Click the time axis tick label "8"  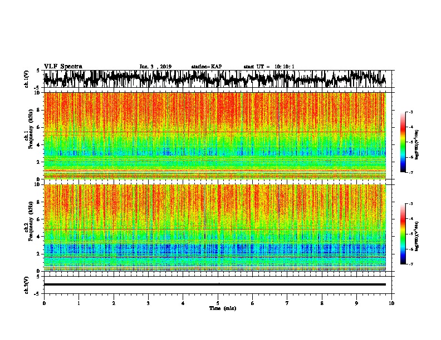322,303
